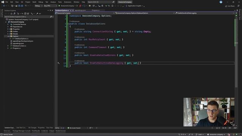The width and height of the screenshot is (242, 136).
Task: Expand the Dependencies node
Action: click(8, 27)
